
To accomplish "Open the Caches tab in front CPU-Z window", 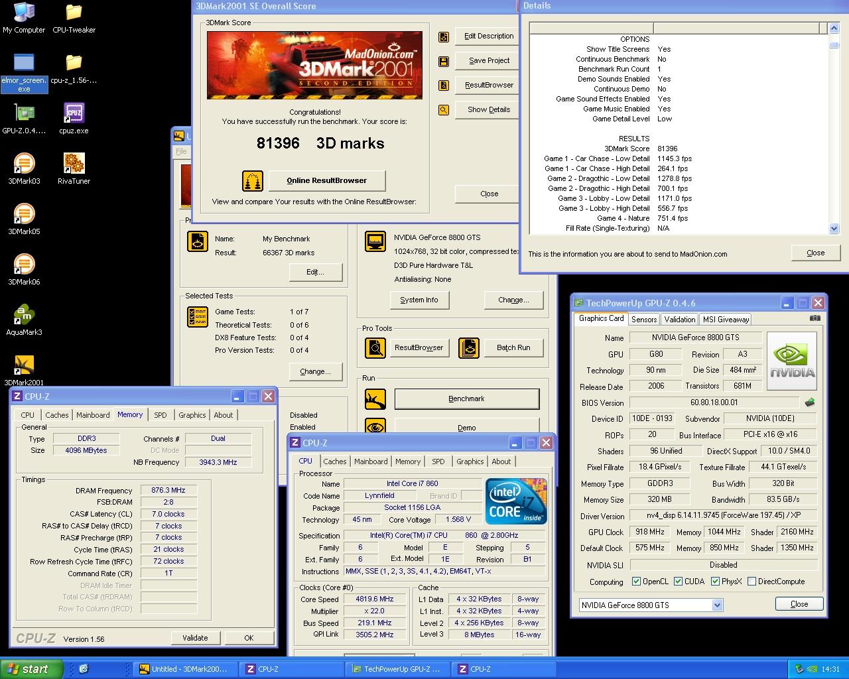I will coord(335,462).
